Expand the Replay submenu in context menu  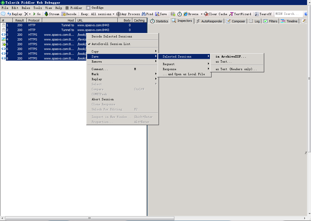pos(123,79)
